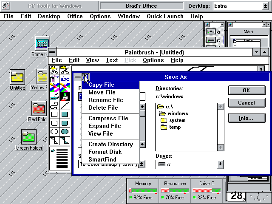This screenshot has height=204, width=272.
Task: Click the pushpin on the drive panel
Action: [207, 25]
